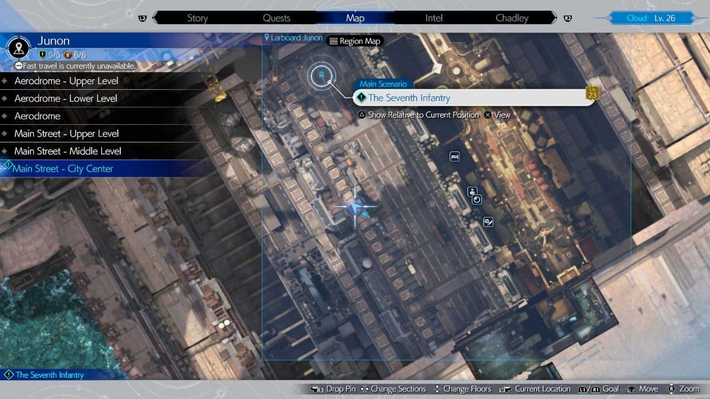Toggle the Region Map view
The image size is (710, 399).
[x=356, y=41]
